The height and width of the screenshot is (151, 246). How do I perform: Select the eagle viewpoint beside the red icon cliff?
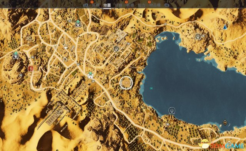(15, 55)
